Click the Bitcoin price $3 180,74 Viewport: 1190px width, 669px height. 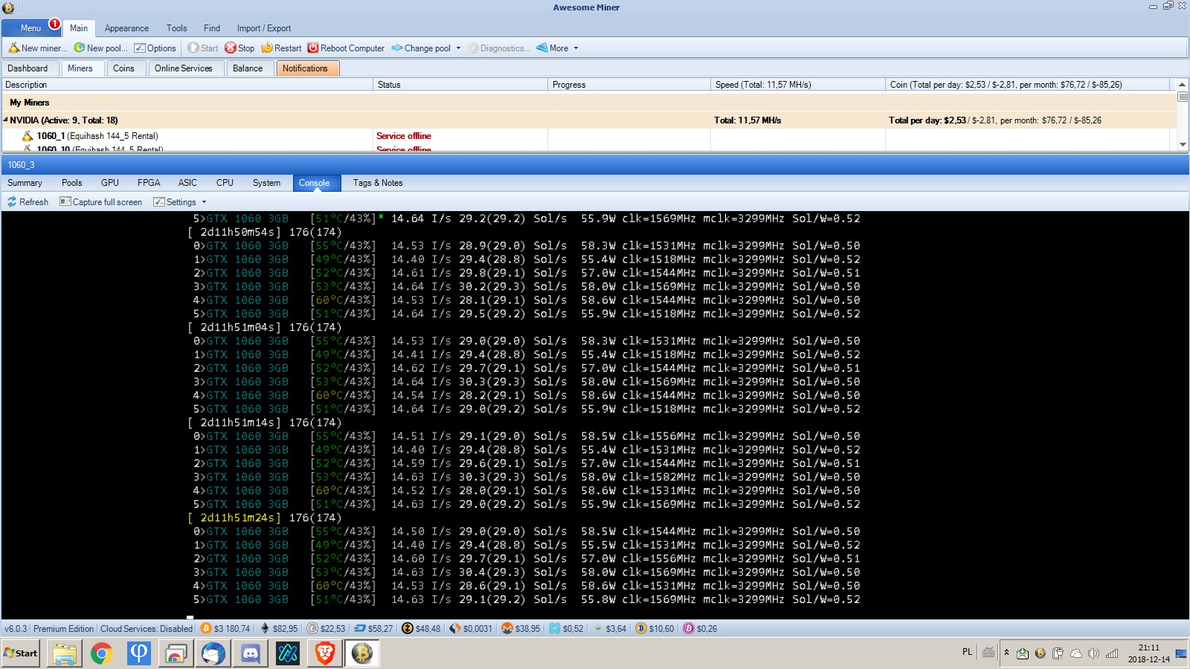pyautogui.click(x=225, y=629)
